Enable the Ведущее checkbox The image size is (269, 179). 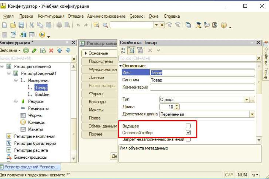pos(188,126)
